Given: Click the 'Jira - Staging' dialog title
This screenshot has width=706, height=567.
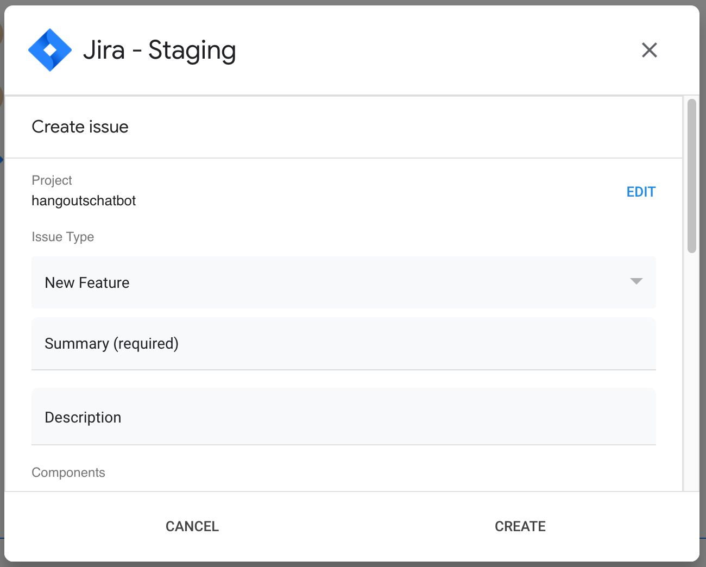Looking at the screenshot, I should pos(159,50).
